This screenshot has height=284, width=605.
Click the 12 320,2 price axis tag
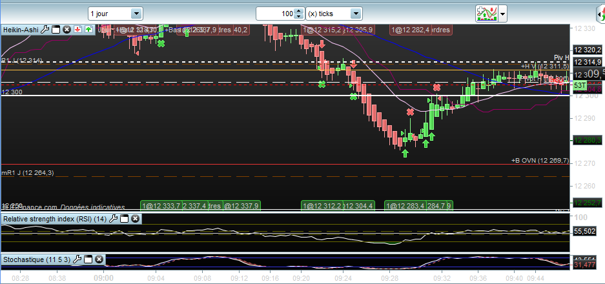click(588, 50)
